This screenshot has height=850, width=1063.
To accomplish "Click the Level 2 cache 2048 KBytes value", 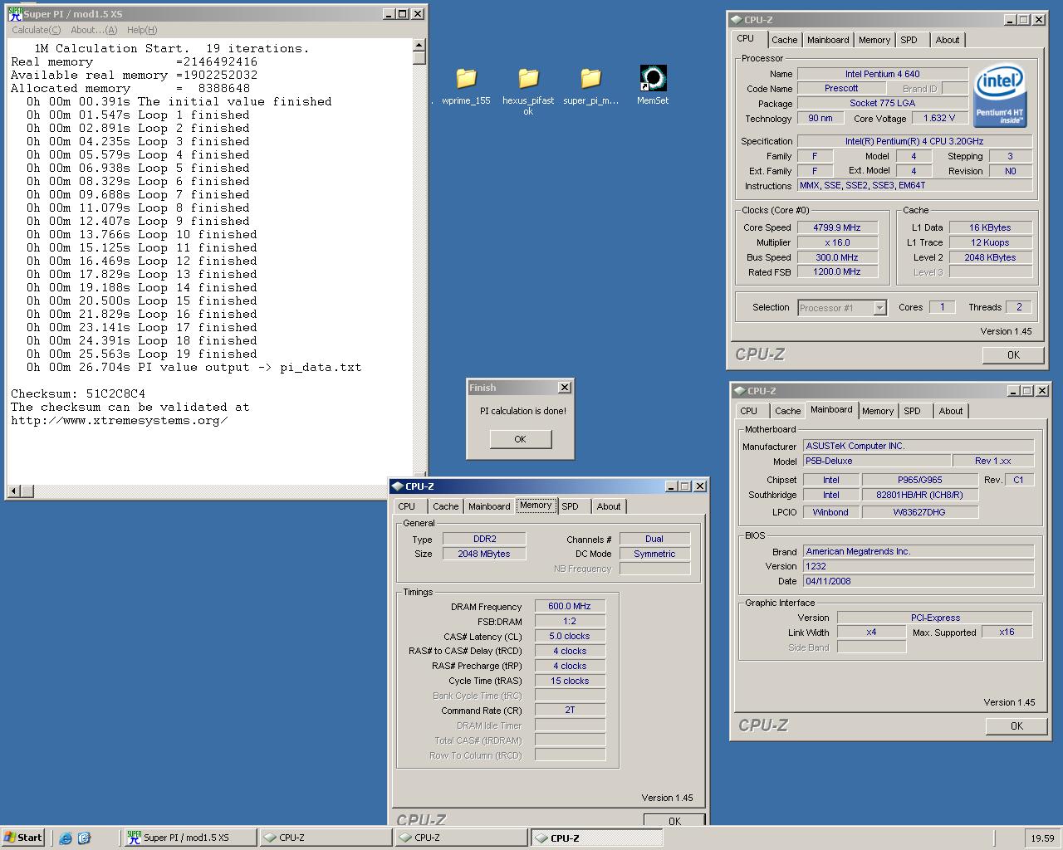I will point(990,257).
